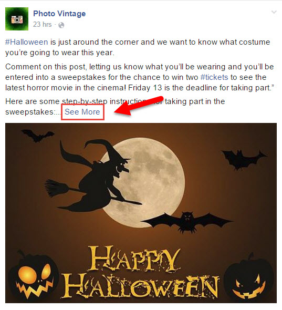Click the Happy Halloween yellow lettering
The height and width of the screenshot is (310, 282).
[141, 272]
